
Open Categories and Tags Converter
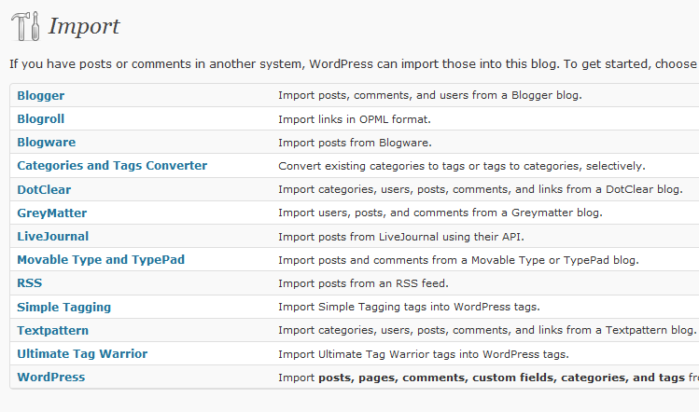pyautogui.click(x=112, y=166)
